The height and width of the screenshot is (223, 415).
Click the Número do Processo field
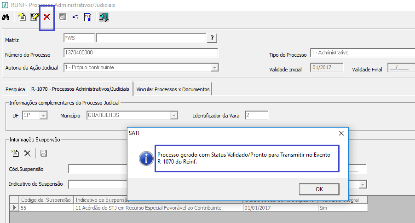click(x=141, y=53)
